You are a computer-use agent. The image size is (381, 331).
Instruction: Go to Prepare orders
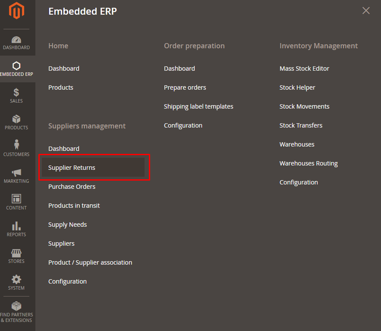tap(185, 87)
